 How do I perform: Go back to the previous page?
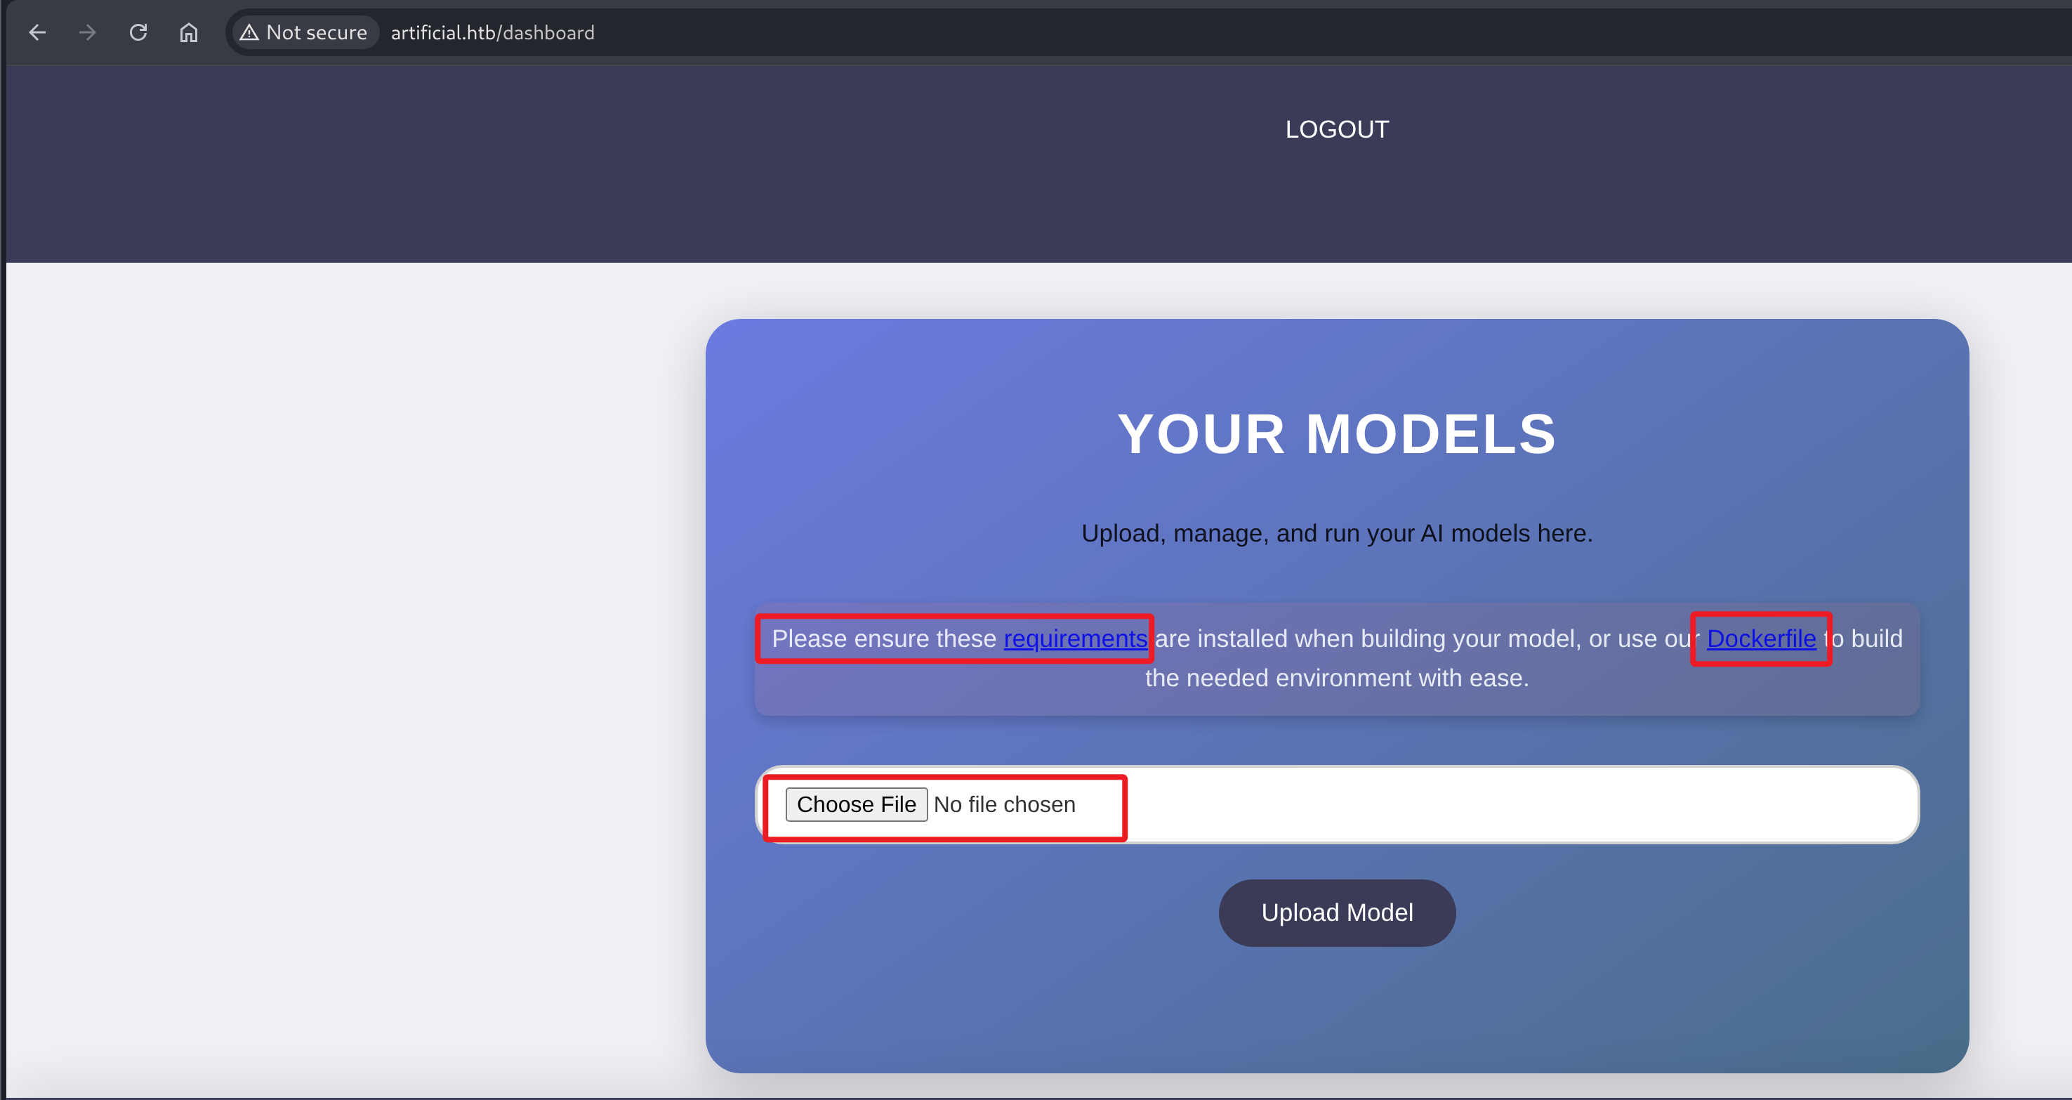pos(37,32)
